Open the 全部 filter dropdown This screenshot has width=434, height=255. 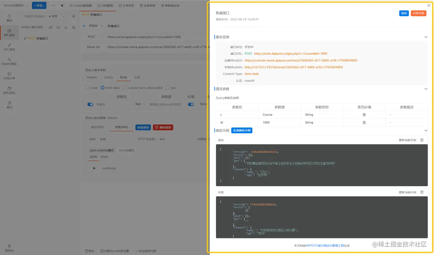[x=57, y=16]
